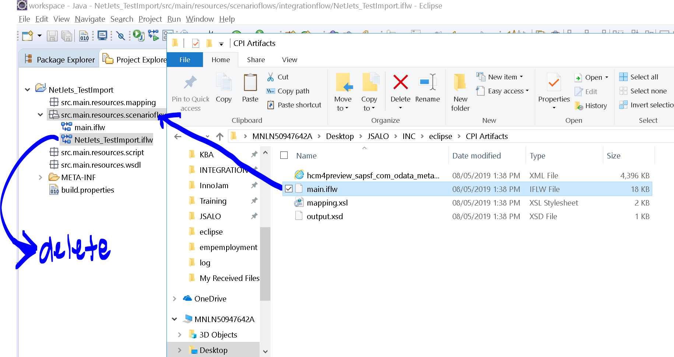Open the Customize Quick Access Toolbar dropdown
Viewport: 674px width, 357px height.
point(221,44)
